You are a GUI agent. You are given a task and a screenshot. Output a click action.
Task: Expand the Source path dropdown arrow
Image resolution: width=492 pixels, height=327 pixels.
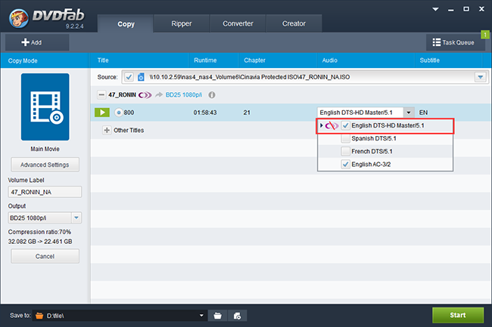(480, 77)
